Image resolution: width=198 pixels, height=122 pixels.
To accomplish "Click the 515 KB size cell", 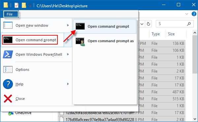I will (x=178, y=99).
